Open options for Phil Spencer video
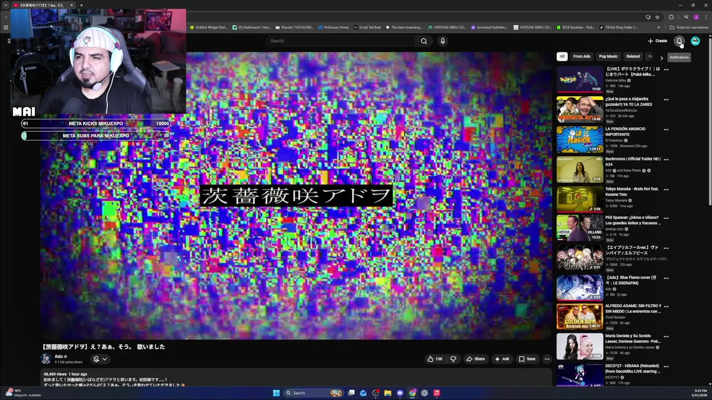This screenshot has height=400, width=712. tap(666, 218)
